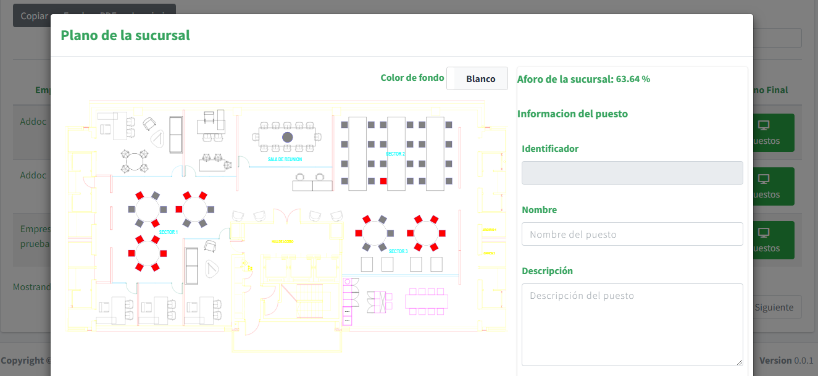The width and height of the screenshot is (818, 376).
Task: Click the Sector 3 label on floor plan
Action: pos(398,251)
